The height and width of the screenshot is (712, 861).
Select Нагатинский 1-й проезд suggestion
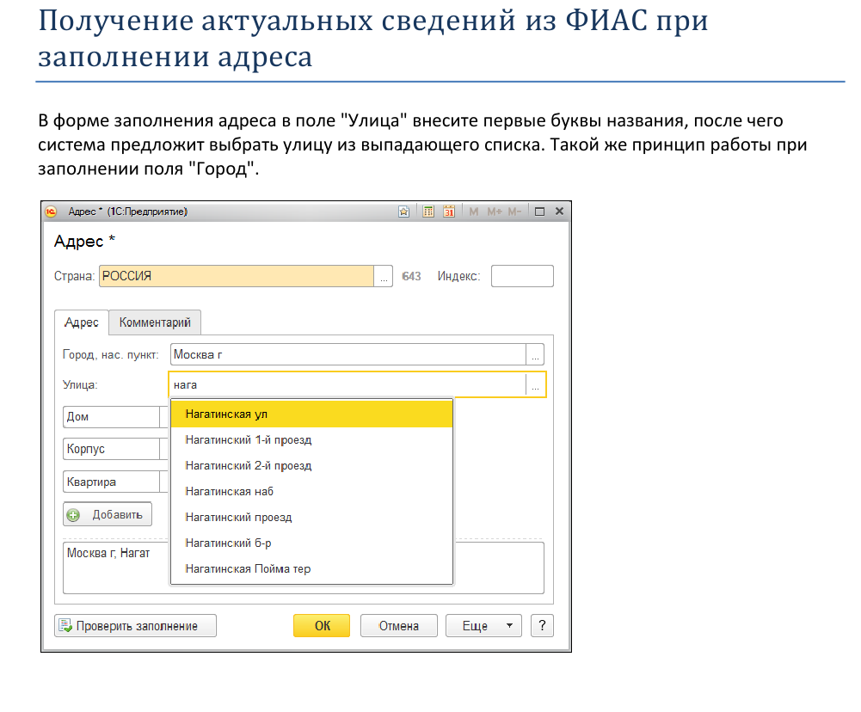pyautogui.click(x=312, y=440)
